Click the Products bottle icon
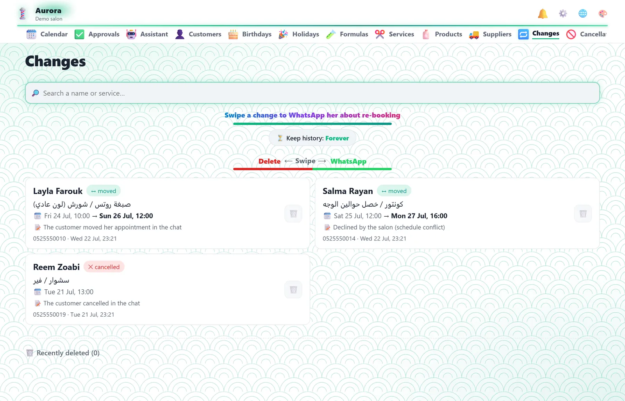Viewport: 625px width, 401px height. point(426,34)
